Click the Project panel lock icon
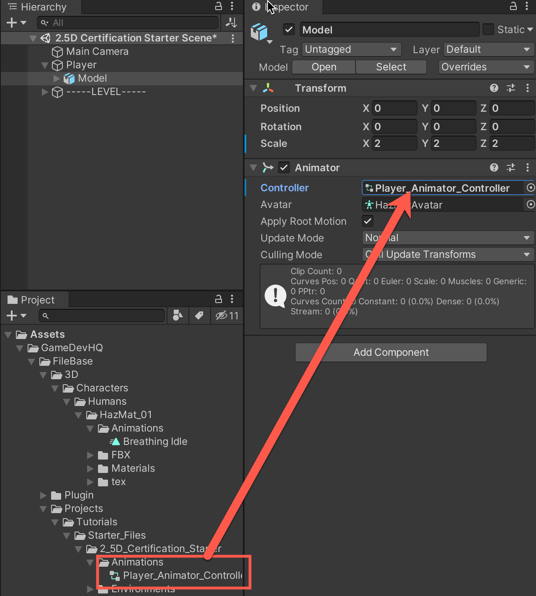Image resolution: width=536 pixels, height=596 pixels. click(218, 299)
